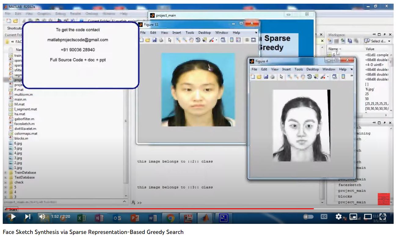Open the Tools menu in Figure 11
This screenshot has height=237, width=397.
190,33
